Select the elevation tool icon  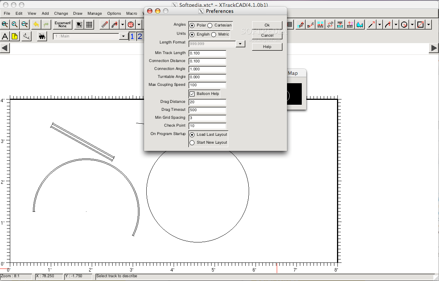(350, 25)
